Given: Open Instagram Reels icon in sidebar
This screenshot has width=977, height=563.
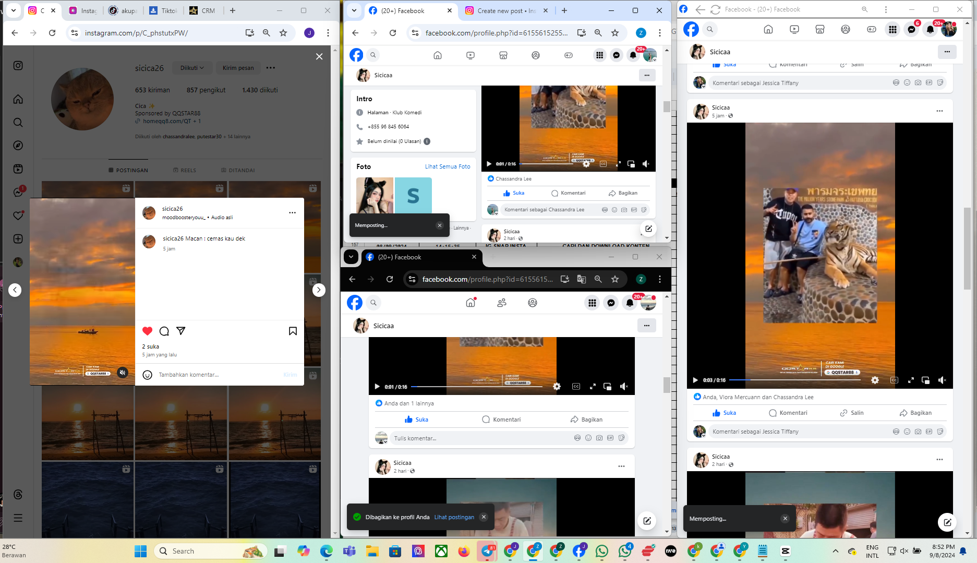Looking at the screenshot, I should pos(18,169).
